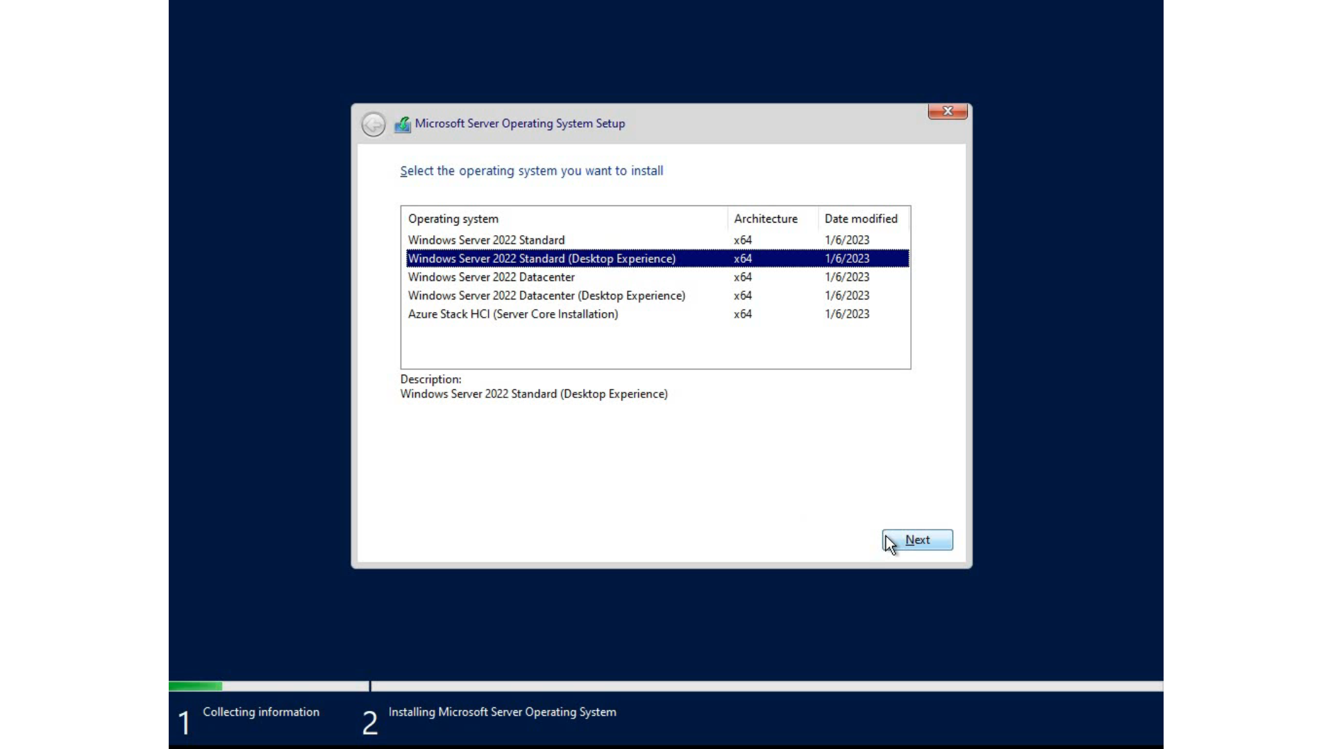This screenshot has width=1333, height=749.
Task: Click 1/6/2023 in the Datacenter (Desktop Experience) row
Action: tap(847, 295)
